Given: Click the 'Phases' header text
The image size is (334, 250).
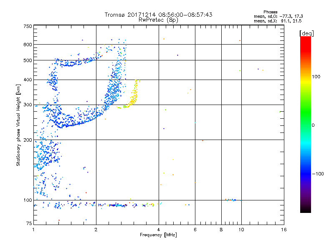Looking at the screenshot, I should coord(270,12).
